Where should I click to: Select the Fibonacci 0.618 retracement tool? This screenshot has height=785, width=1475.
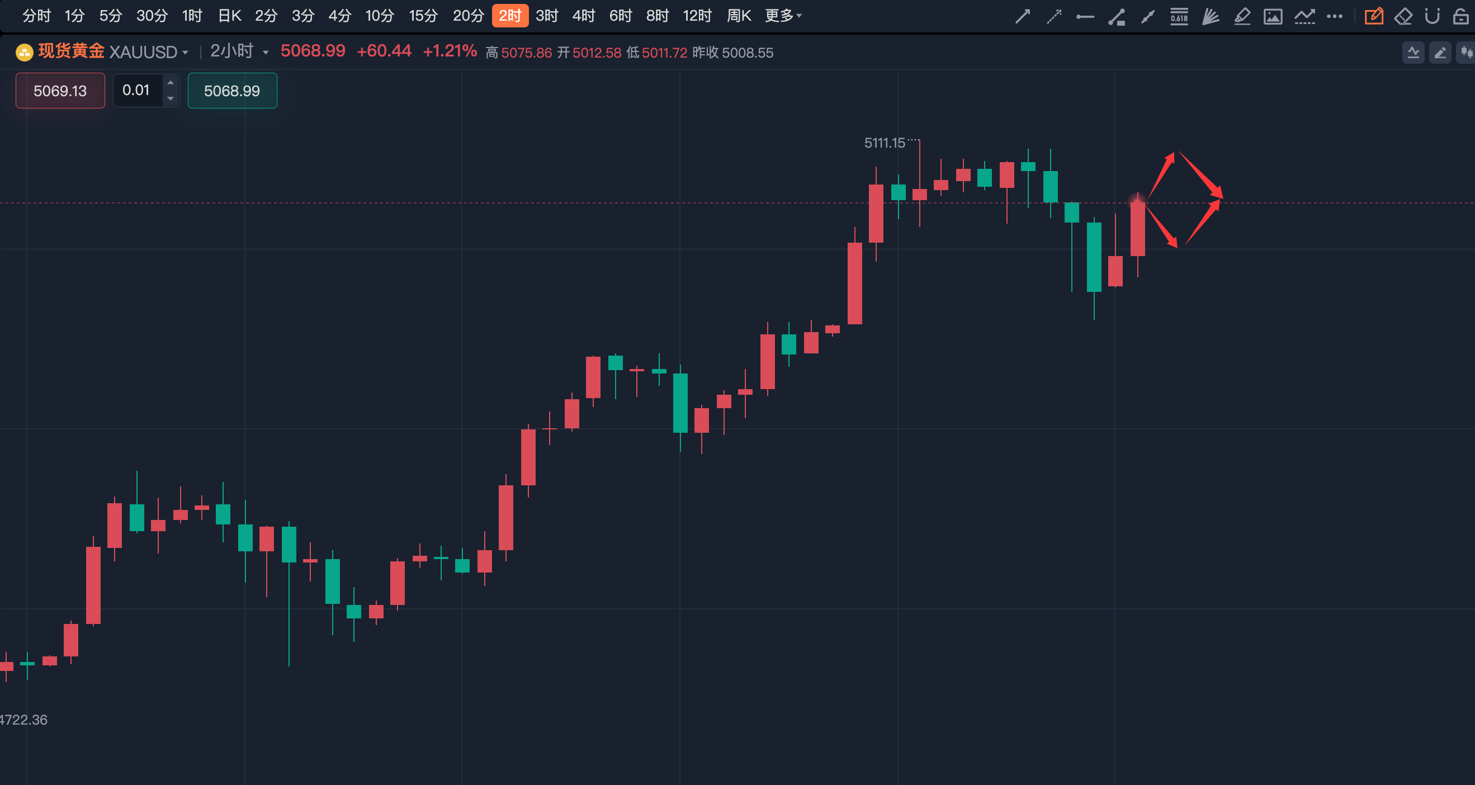point(1179,16)
